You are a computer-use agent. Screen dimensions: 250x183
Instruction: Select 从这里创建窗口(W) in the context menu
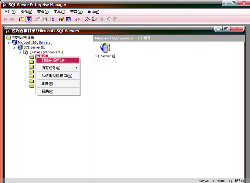(x=58, y=76)
